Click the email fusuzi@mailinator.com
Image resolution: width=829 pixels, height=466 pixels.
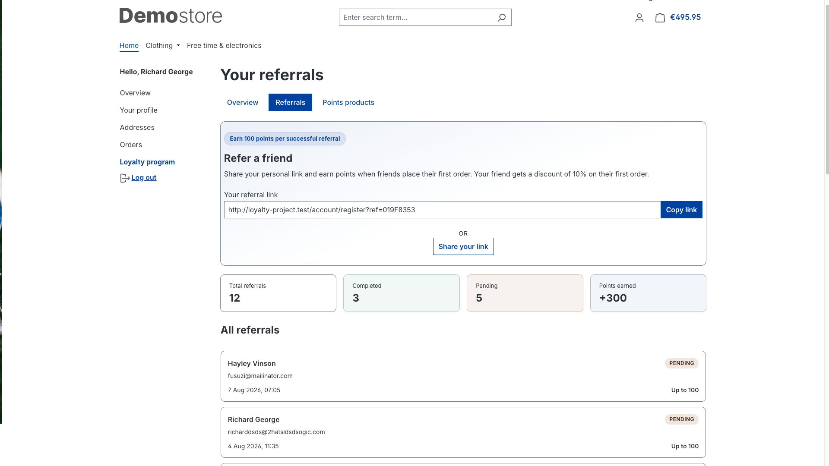click(x=260, y=376)
